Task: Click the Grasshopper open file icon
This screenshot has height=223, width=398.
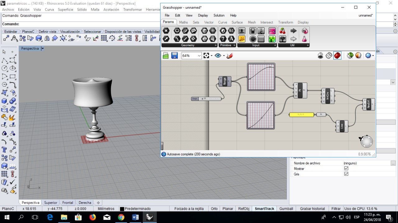Action: coord(166,56)
